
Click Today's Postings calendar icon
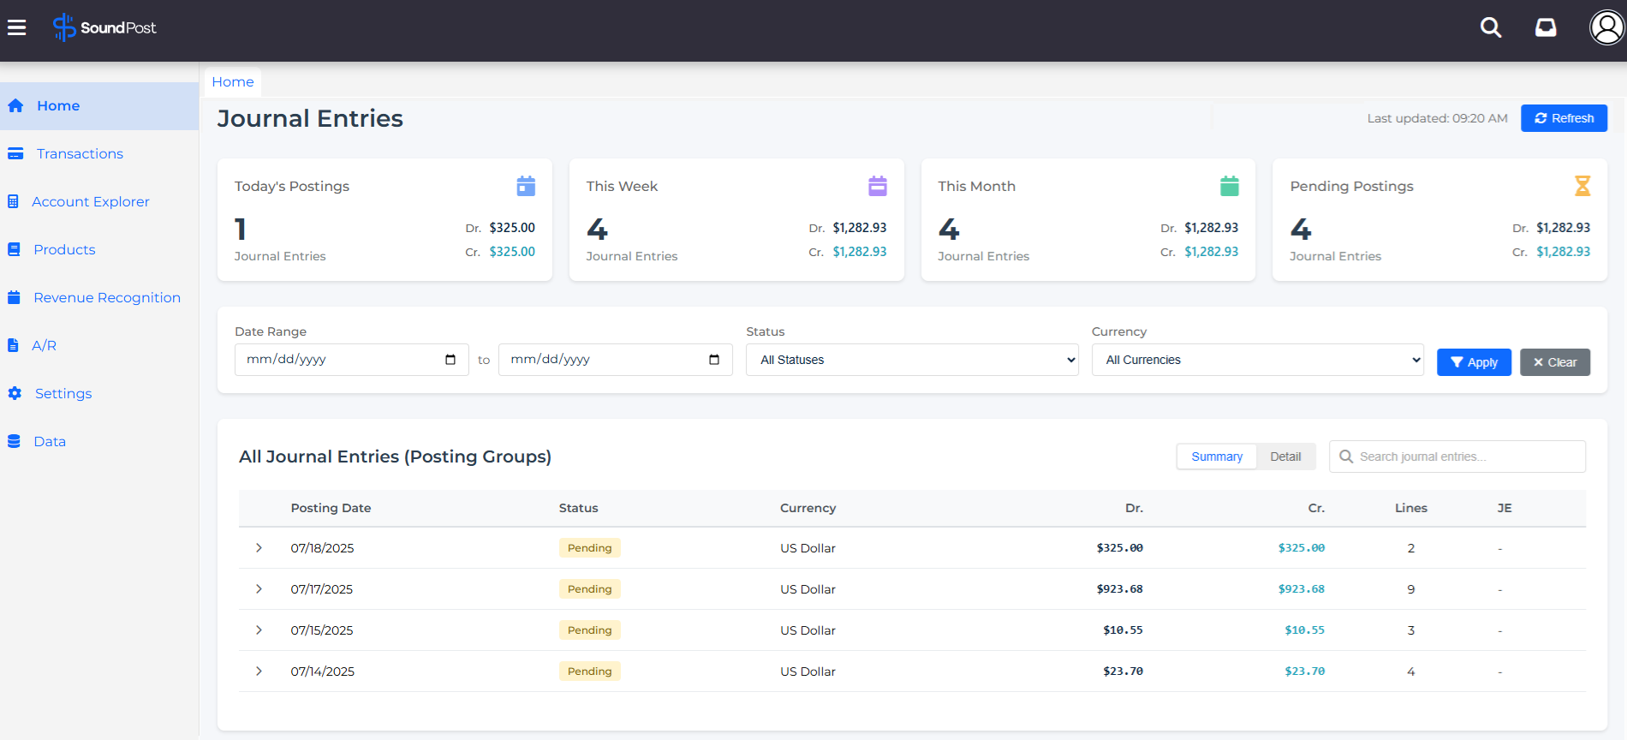526,186
